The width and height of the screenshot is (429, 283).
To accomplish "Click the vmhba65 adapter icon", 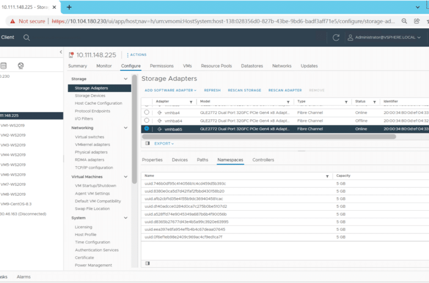I will pyautogui.click(x=159, y=129).
